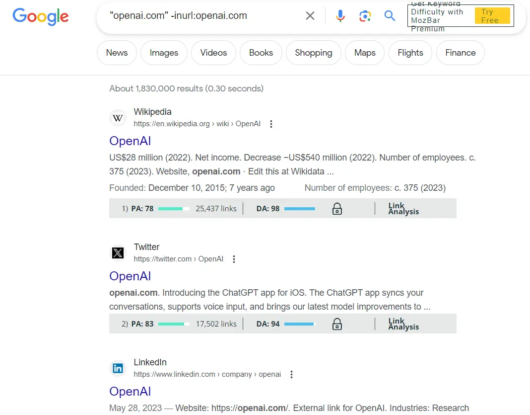
Task: Open the Wikipedia OpenAI result title
Action: [x=130, y=141]
